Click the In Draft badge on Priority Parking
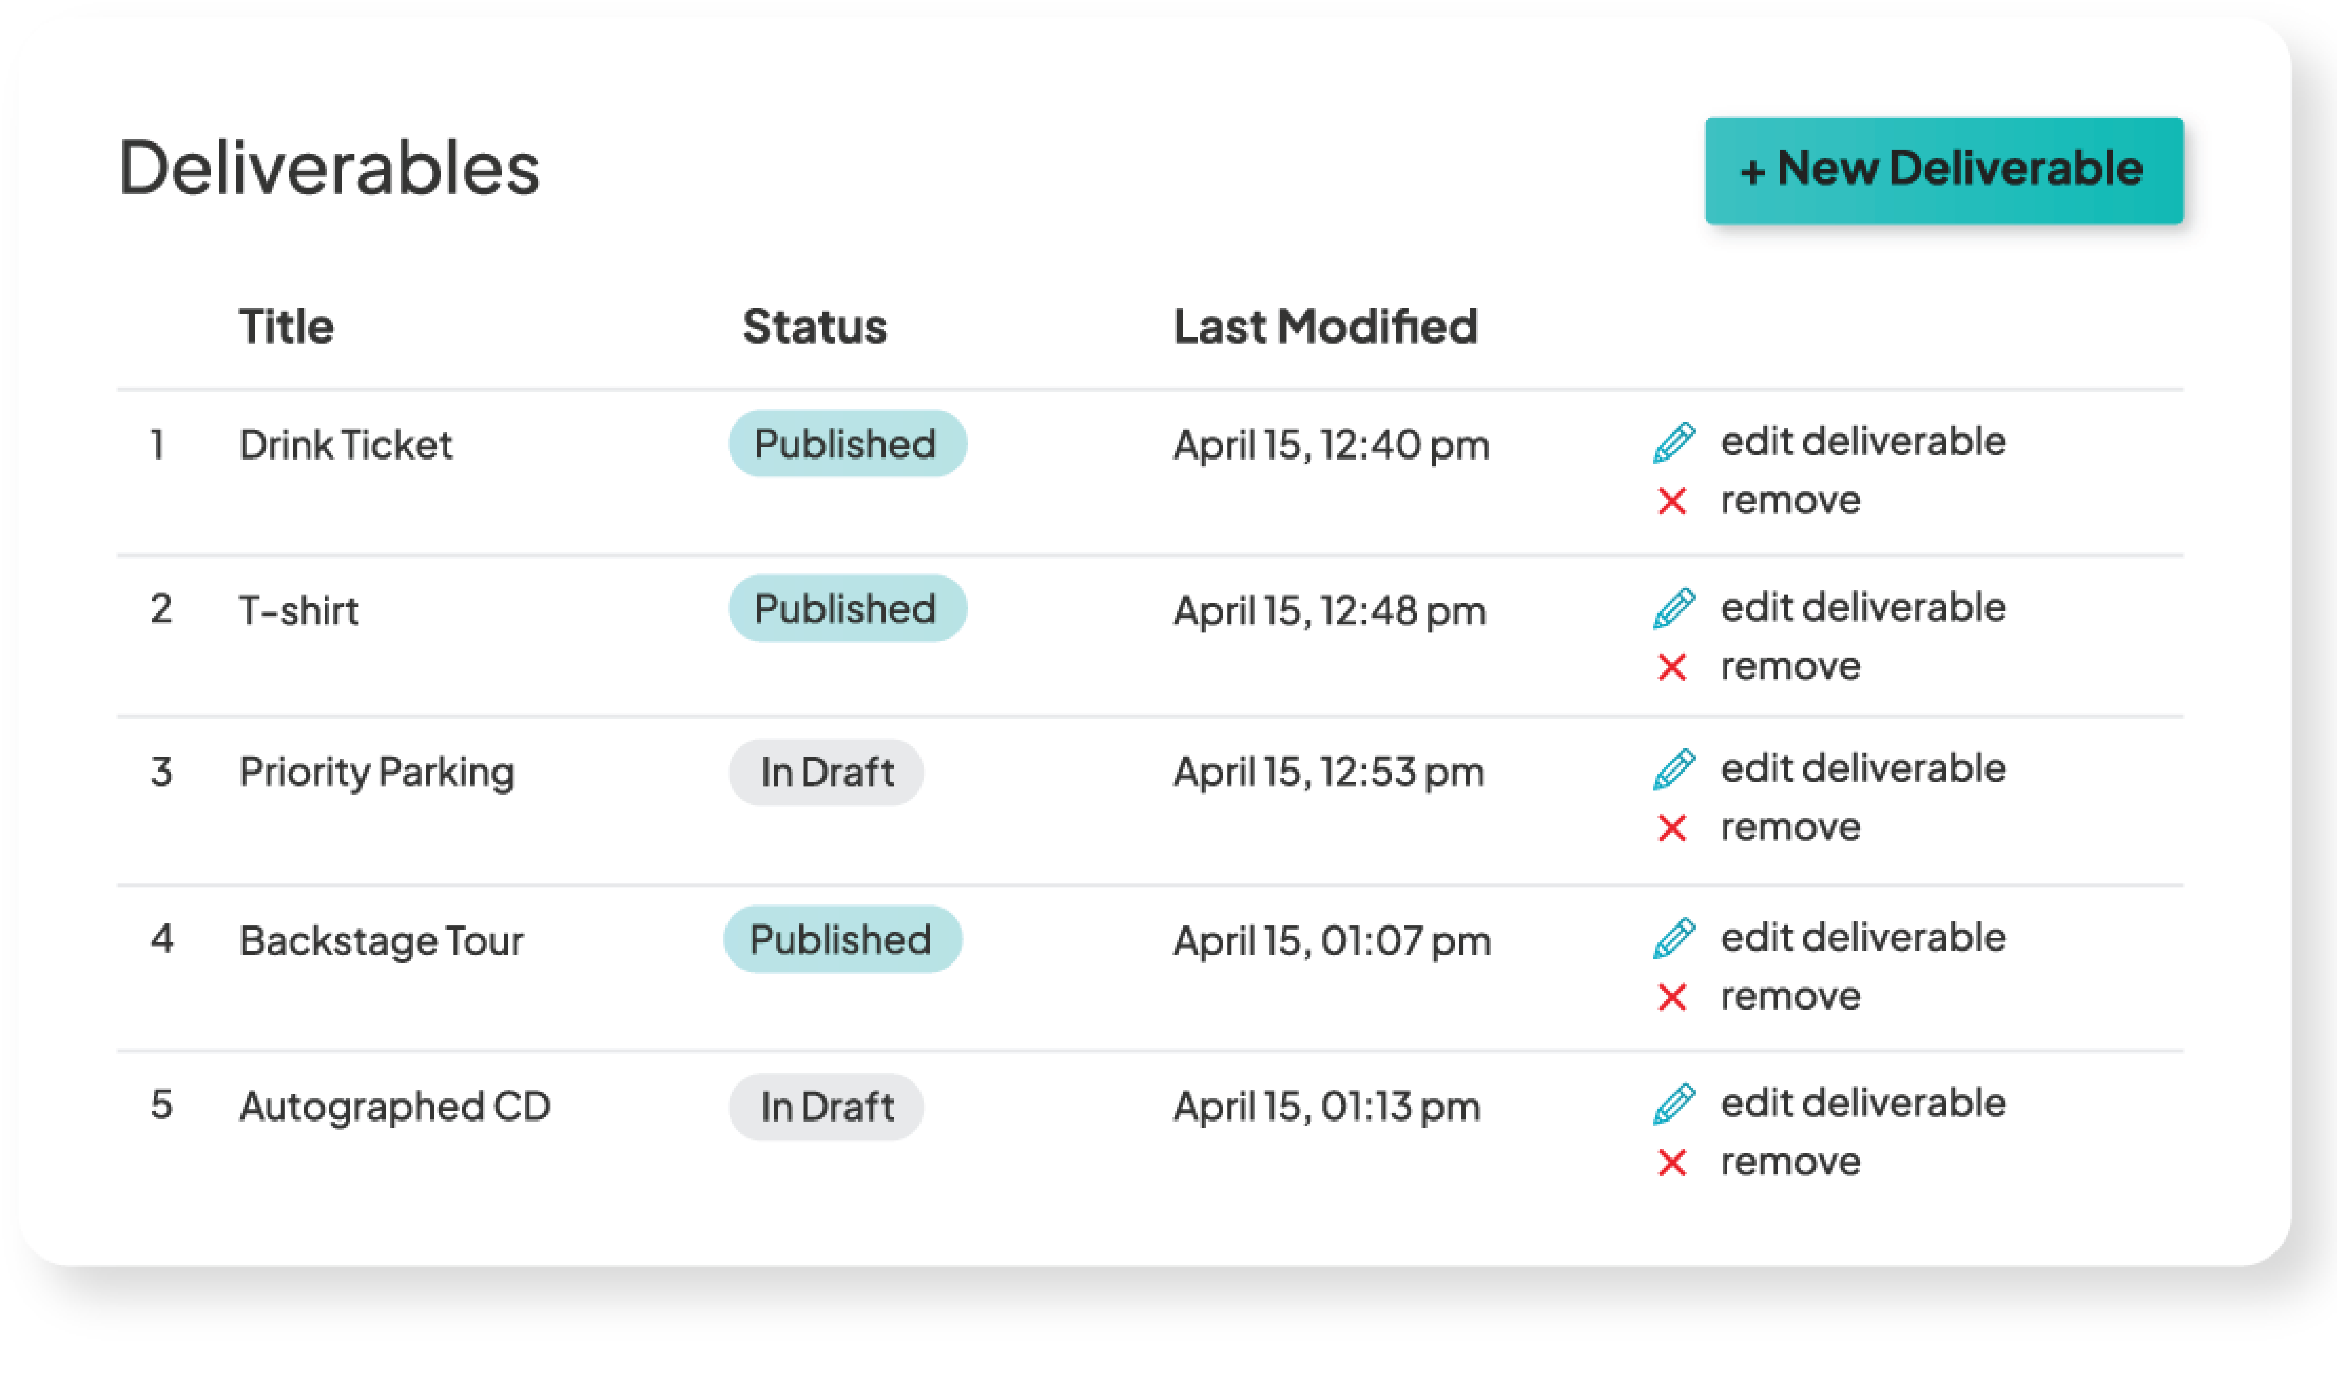 [826, 772]
